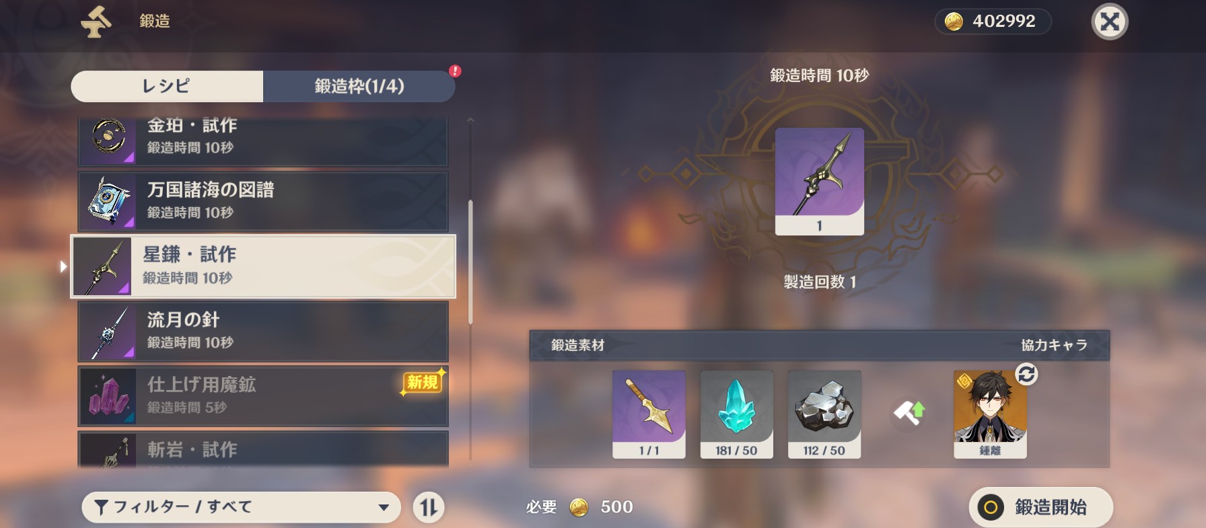Click the sort order arrows button

pos(429,507)
